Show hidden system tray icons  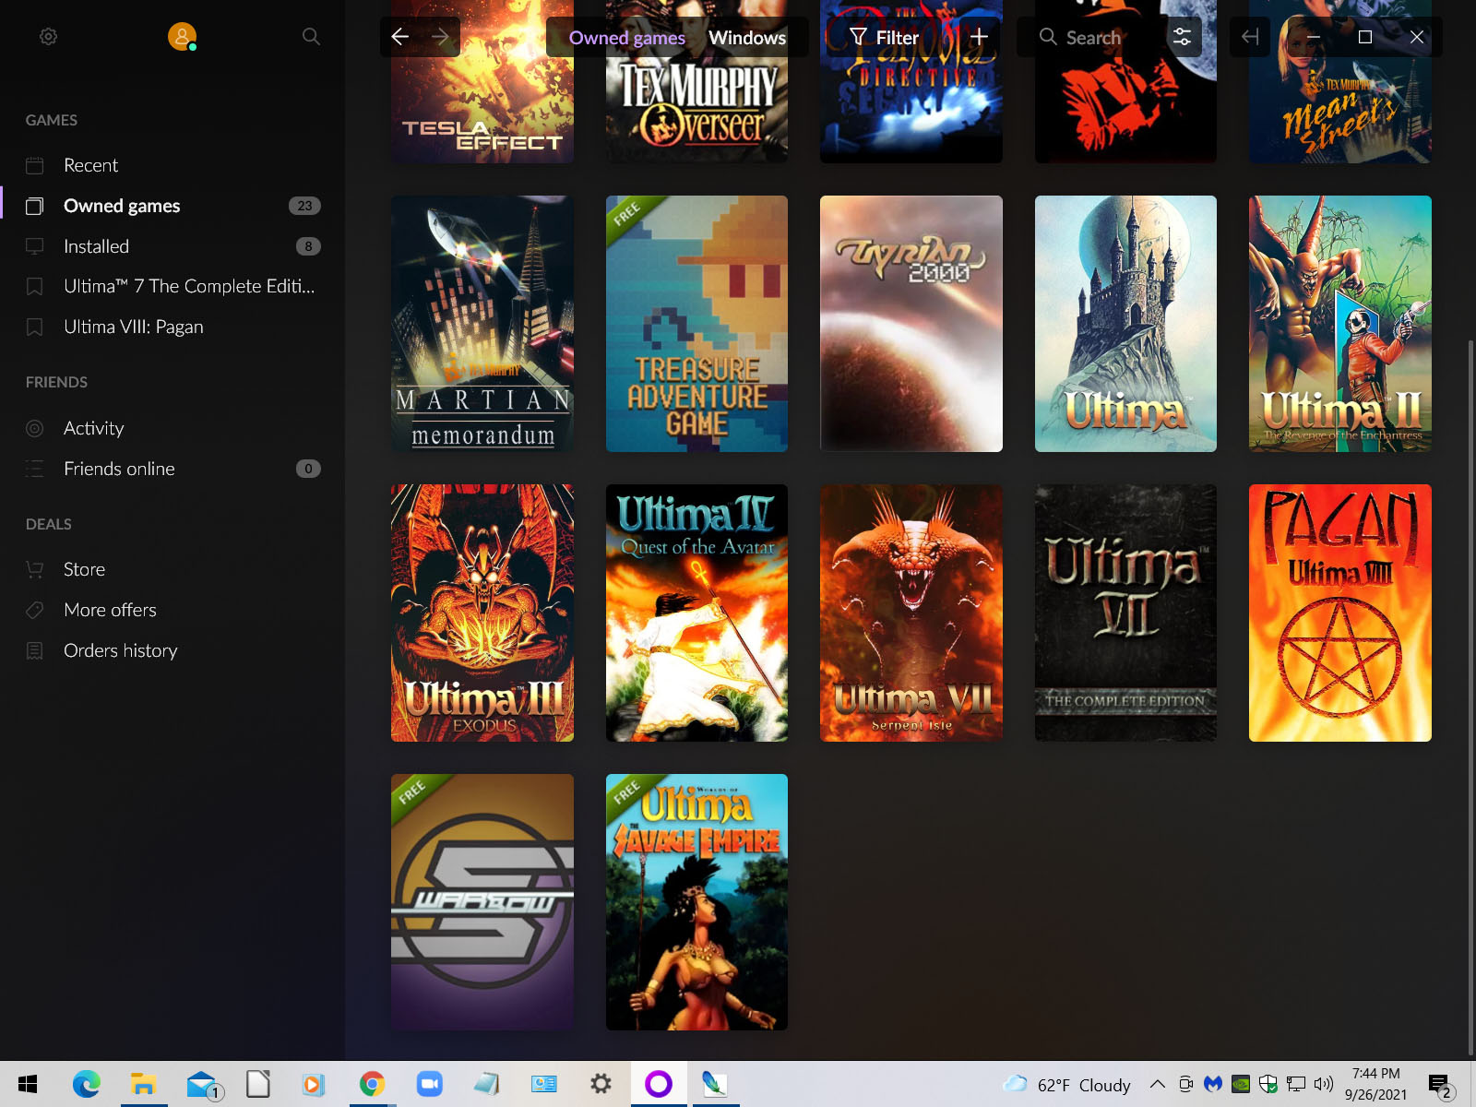pyautogui.click(x=1157, y=1084)
